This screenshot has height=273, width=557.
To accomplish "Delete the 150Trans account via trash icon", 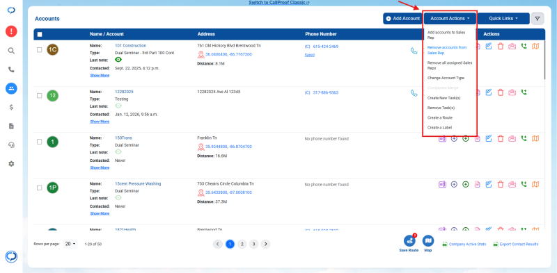I will coord(501,139).
